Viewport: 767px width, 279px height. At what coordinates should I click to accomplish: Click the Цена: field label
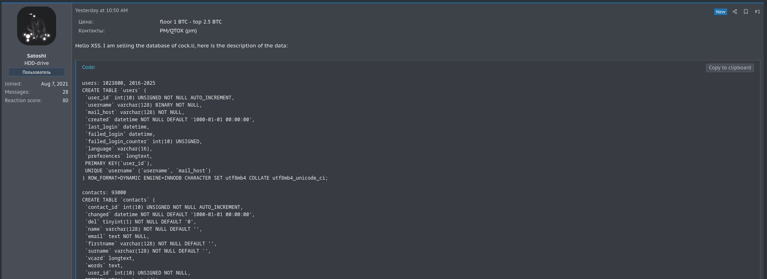click(86, 22)
